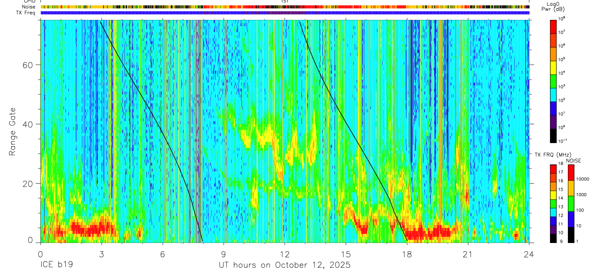
Task: Click the 100 label on NOISE legend
Action: pyautogui.click(x=580, y=210)
